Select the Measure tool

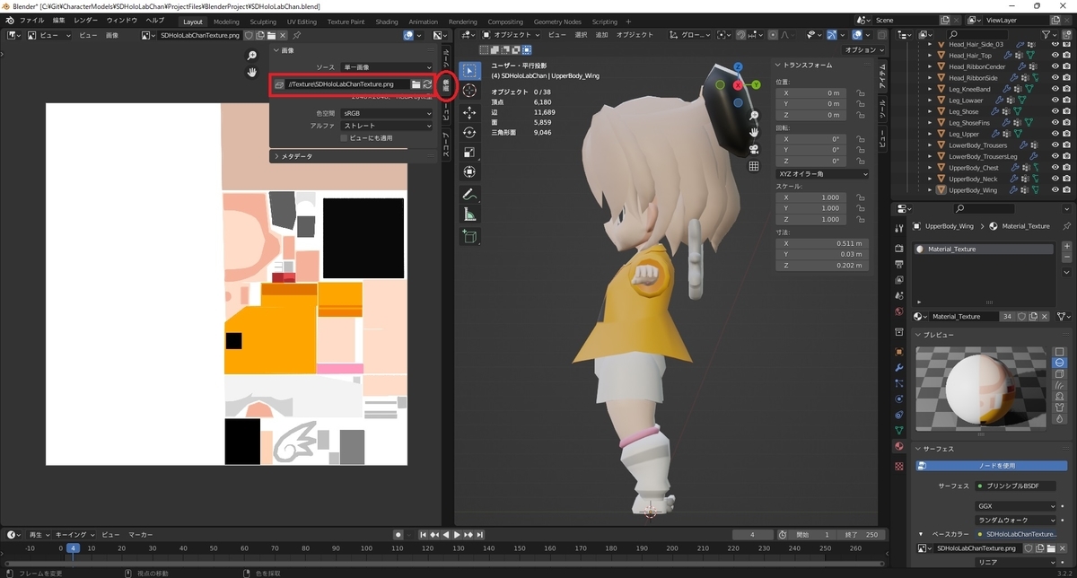coord(468,215)
